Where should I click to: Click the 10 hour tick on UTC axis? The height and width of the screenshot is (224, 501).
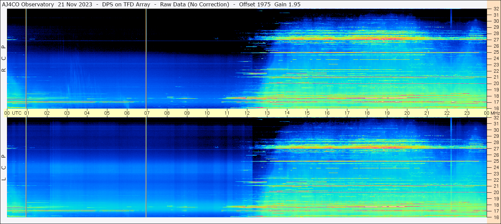coord(207,113)
